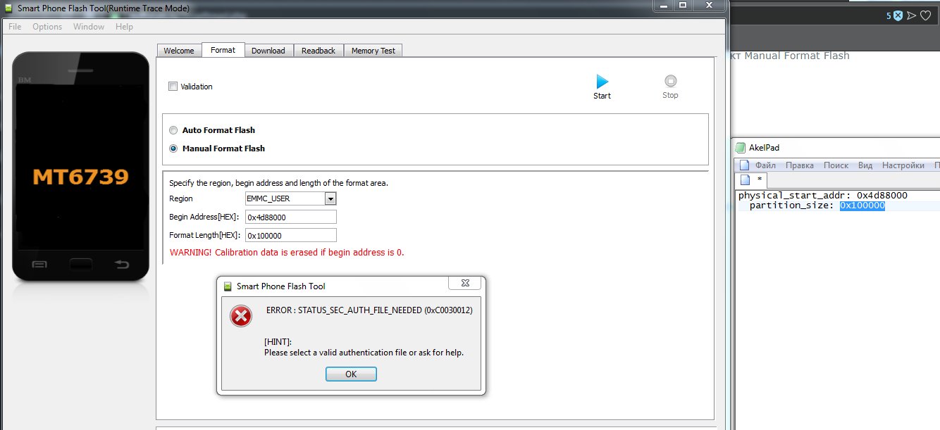Open the File menu
Viewport: 940px width, 430px height.
[x=15, y=27]
